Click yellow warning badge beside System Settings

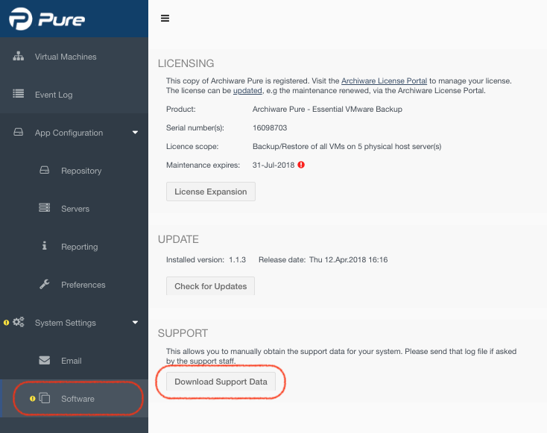[x=6, y=323]
